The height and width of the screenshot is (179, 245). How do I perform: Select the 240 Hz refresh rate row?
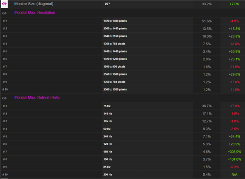[x=109, y=137]
